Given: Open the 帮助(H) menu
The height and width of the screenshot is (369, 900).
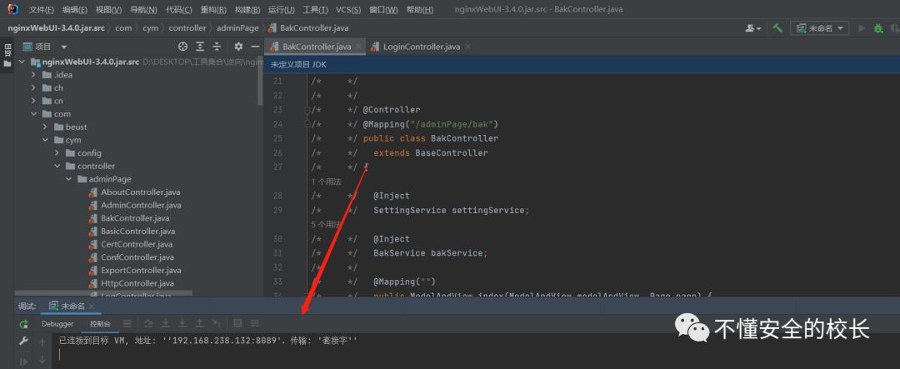Looking at the screenshot, I should point(419,10).
